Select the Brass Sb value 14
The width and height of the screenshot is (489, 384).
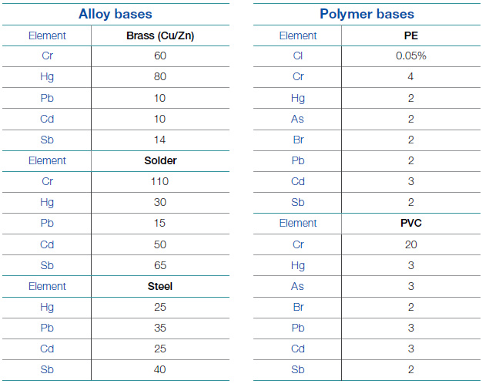coord(159,140)
